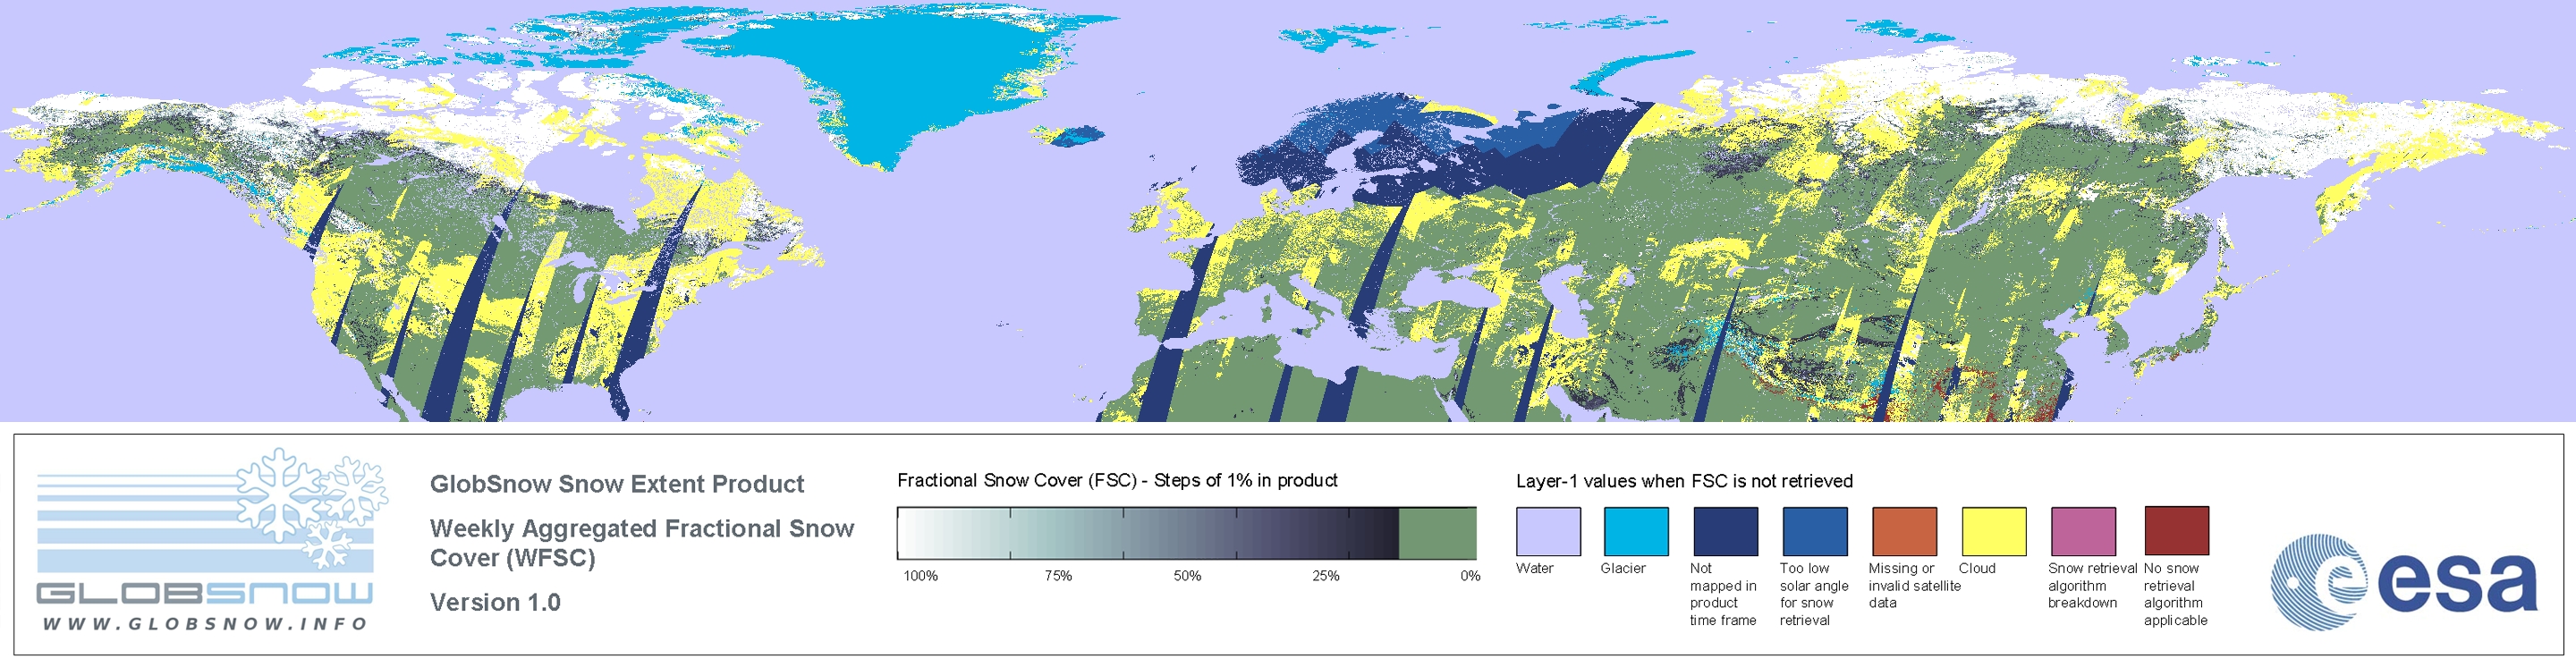Click the light lavender Water color swatch
This screenshot has height=667, width=2576.
1548,531
